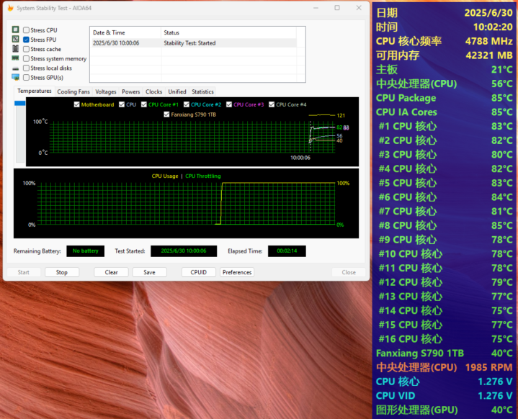Click the monitor icon beside Stress GPU(s)
Viewport: 518px width, 419px height.
(x=15, y=77)
